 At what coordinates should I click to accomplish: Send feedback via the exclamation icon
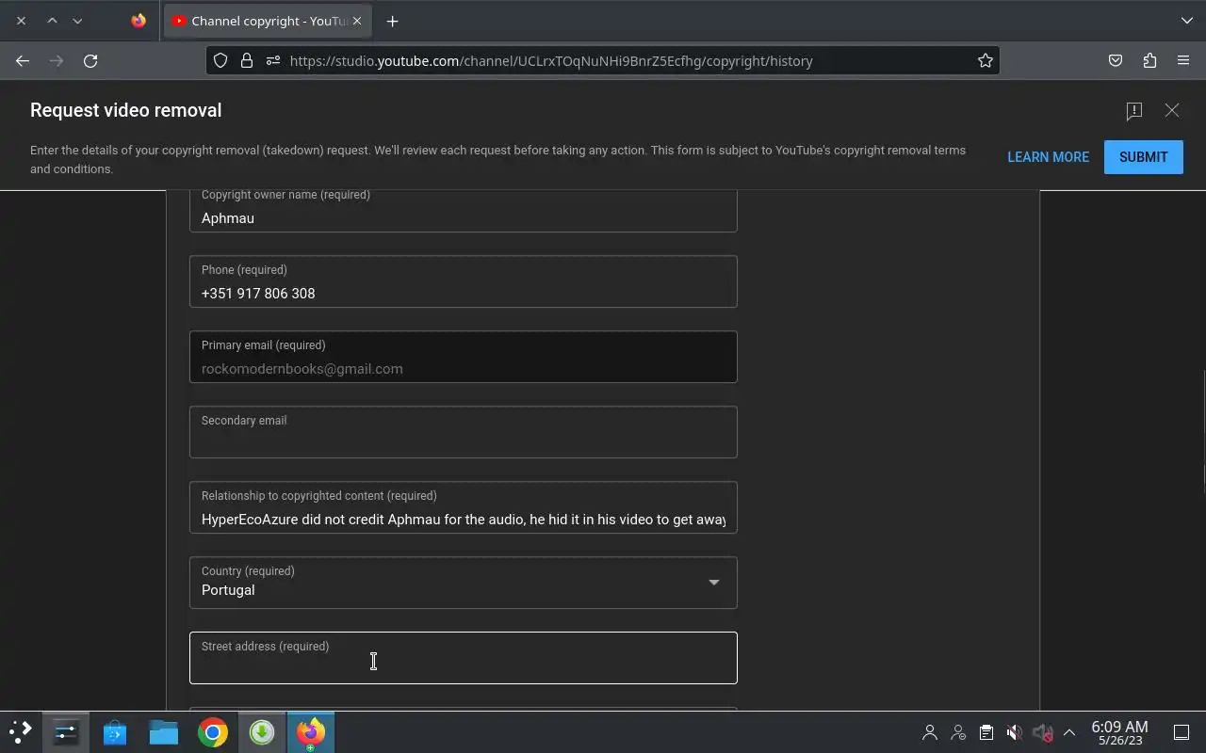pos(1133,111)
